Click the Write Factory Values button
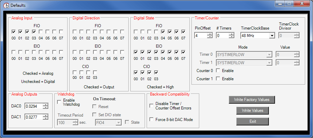The width and height of the screenshot is (313, 138). coord(252,100)
